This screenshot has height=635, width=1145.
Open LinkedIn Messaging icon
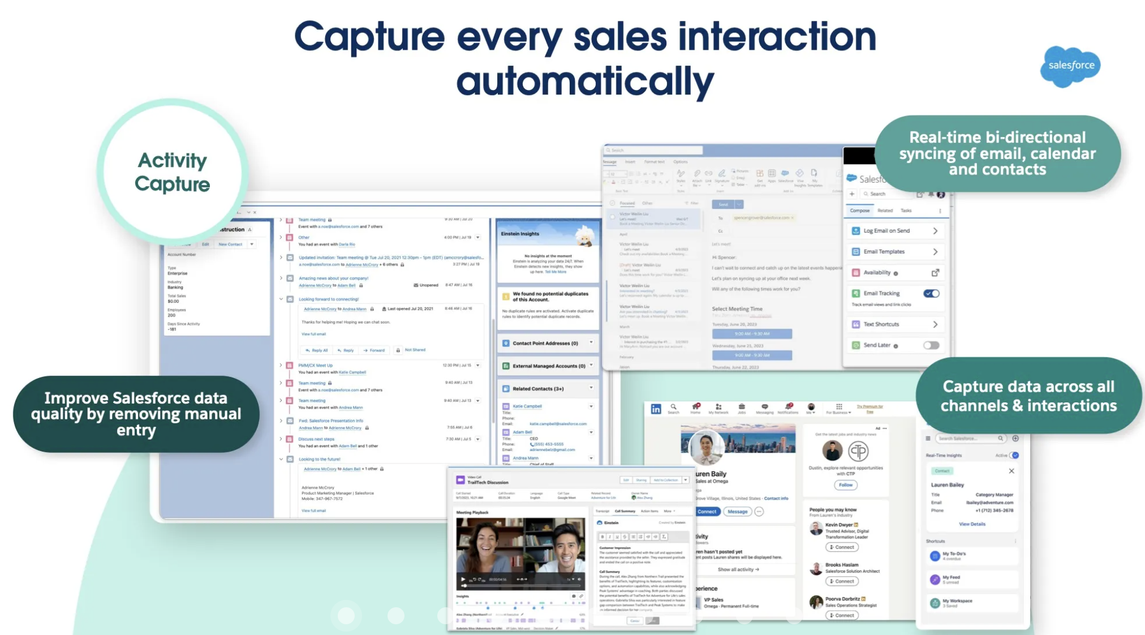pos(764,407)
